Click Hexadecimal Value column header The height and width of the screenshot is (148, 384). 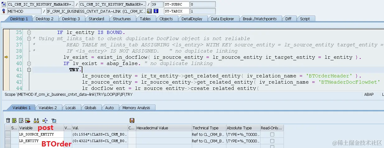(x=164, y=128)
